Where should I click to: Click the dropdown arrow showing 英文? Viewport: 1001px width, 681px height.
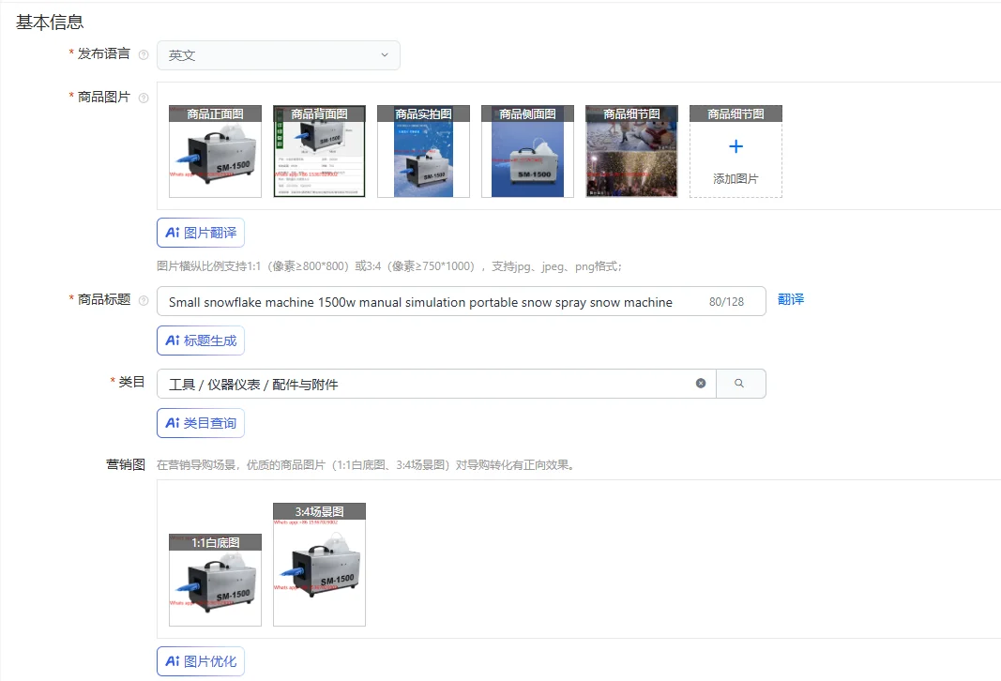385,55
